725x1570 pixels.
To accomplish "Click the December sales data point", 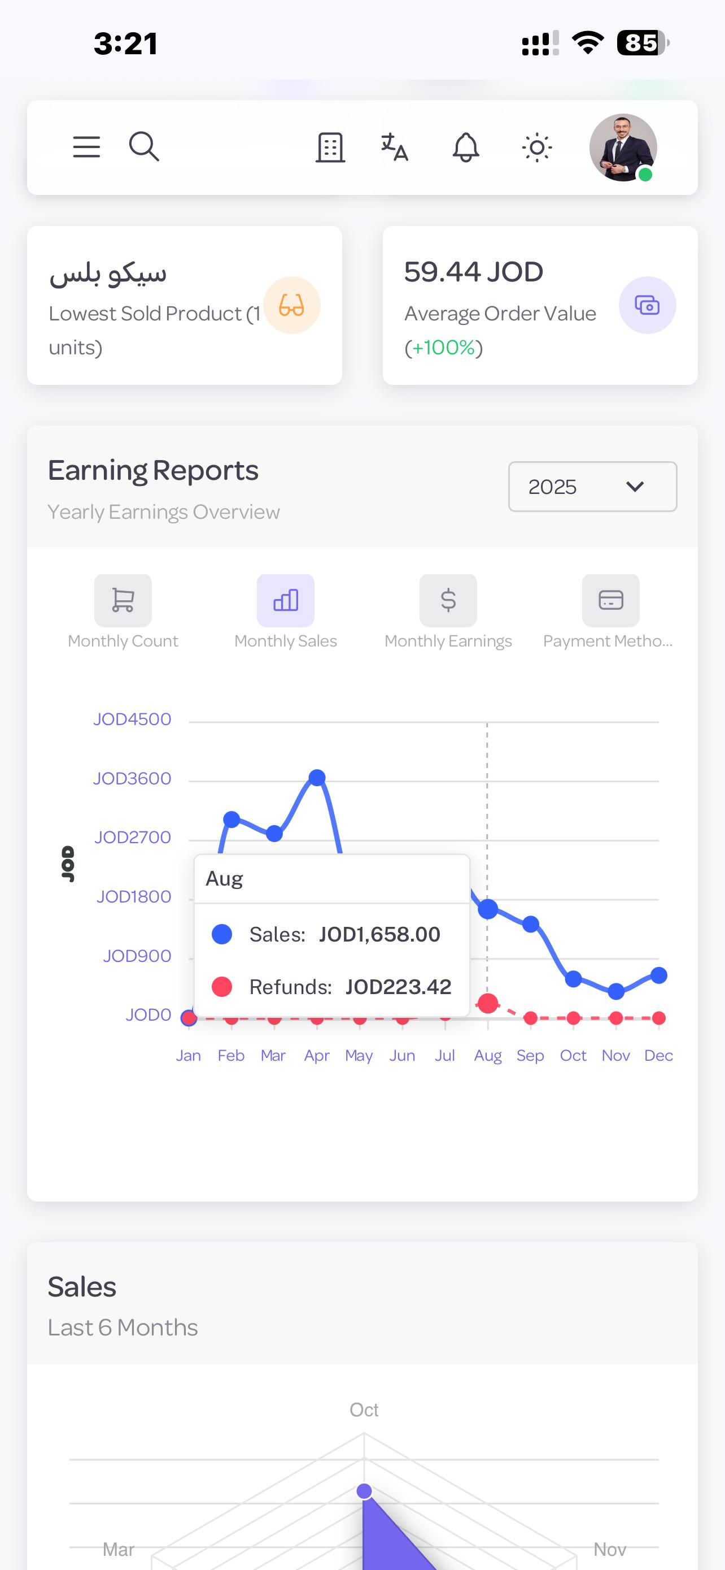I will point(658,975).
